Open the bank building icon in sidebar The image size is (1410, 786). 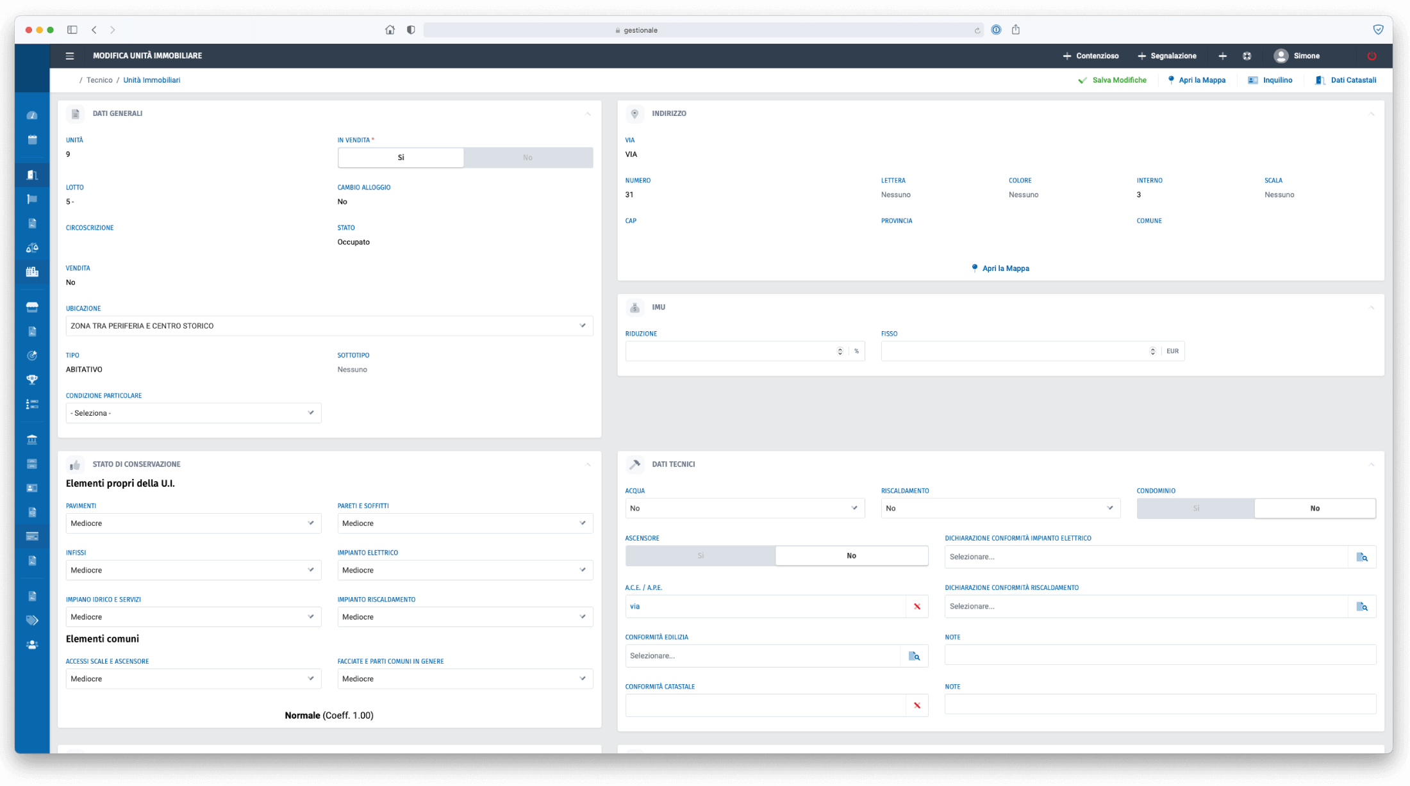[x=32, y=439]
